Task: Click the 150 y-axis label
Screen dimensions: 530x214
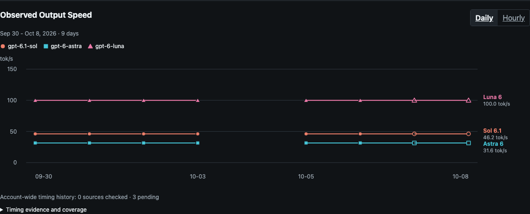Action: coord(12,69)
